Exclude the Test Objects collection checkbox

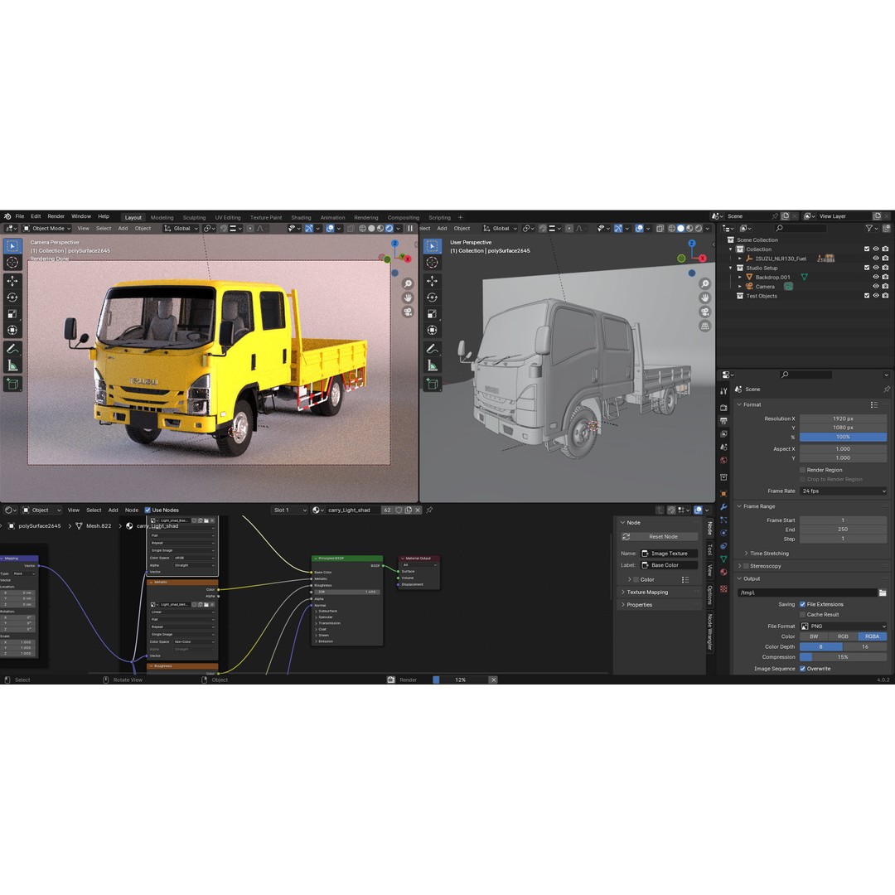[867, 296]
